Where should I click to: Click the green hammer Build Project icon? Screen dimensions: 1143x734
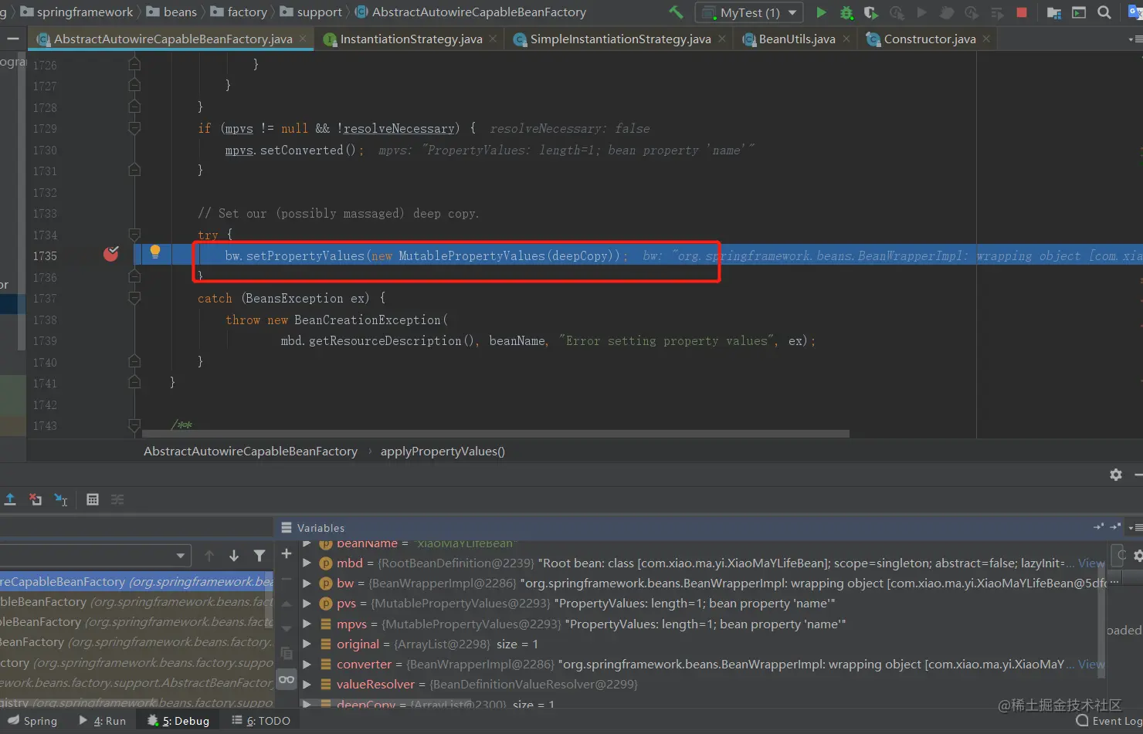point(676,12)
